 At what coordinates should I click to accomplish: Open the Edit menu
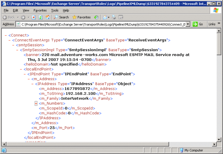(x=15, y=10)
